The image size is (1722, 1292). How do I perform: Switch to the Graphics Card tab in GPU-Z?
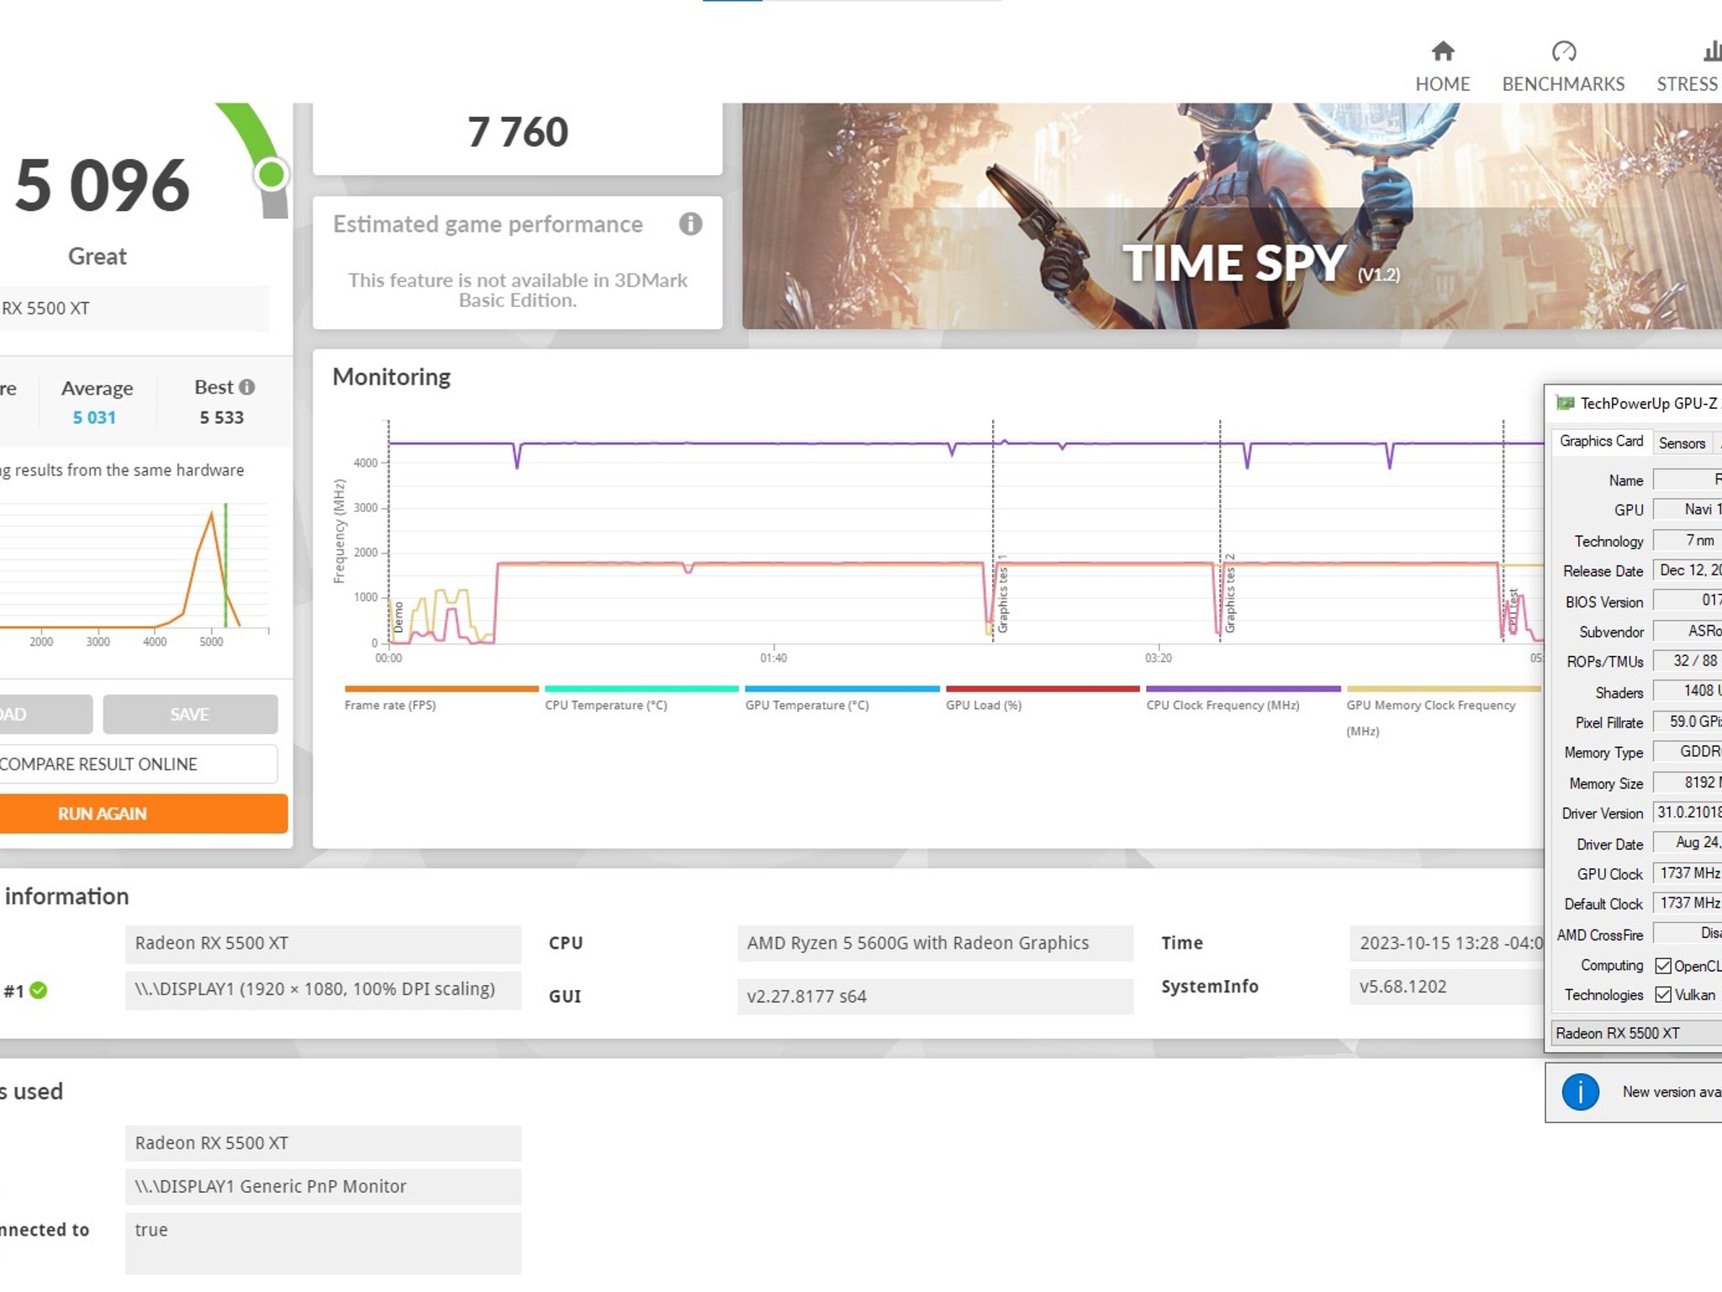[x=1601, y=442]
